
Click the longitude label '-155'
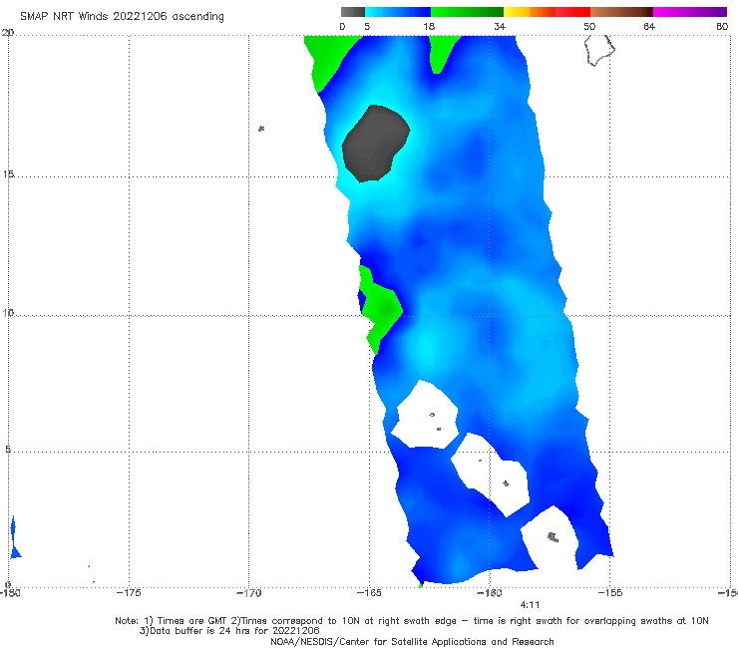pyautogui.click(x=609, y=593)
